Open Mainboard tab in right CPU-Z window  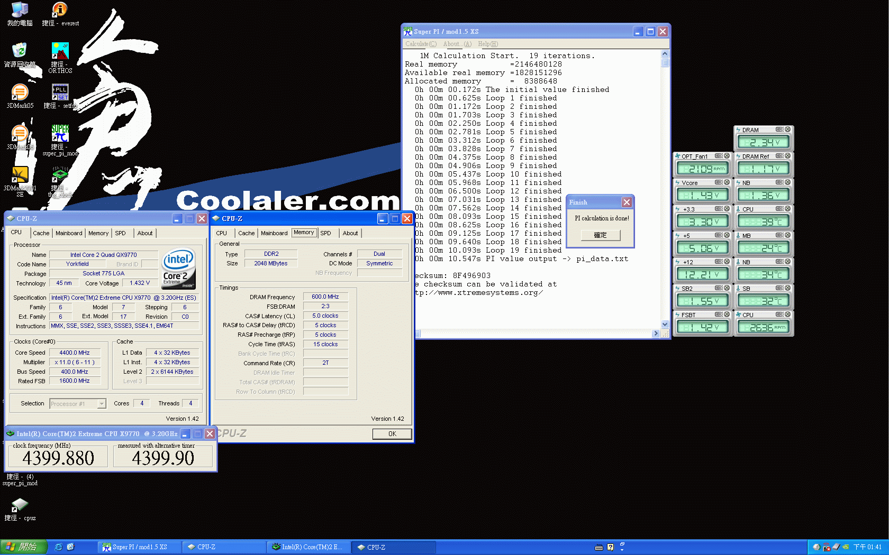[x=274, y=233]
